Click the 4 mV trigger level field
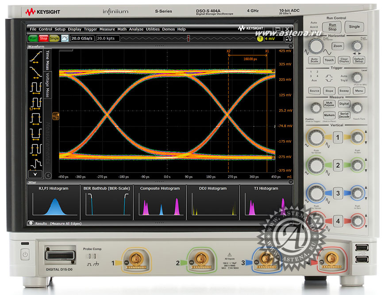The height and width of the screenshot is (295, 385). [274, 39]
